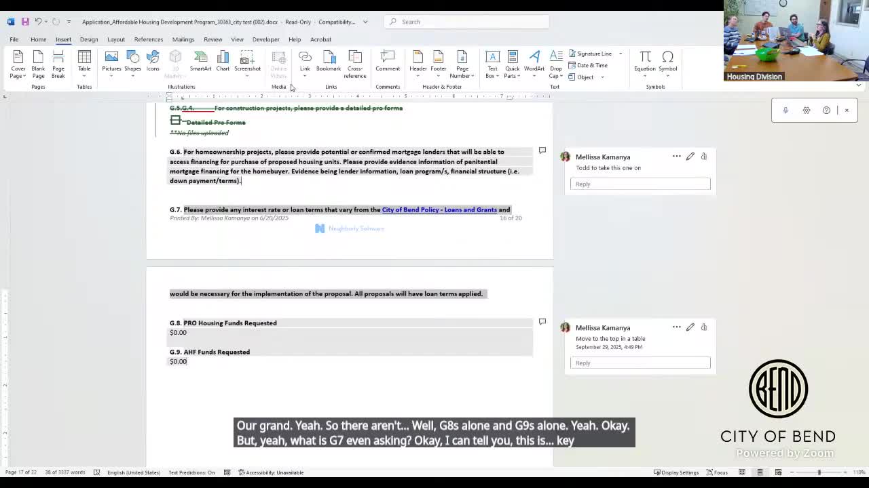Open the Icons insert tool
Viewport: 869px width, 488px height.
pyautogui.click(x=153, y=61)
